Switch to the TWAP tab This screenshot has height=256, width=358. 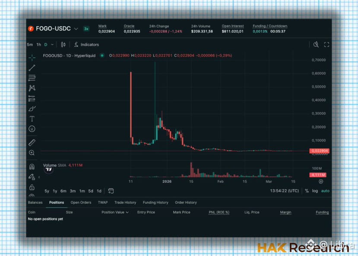point(103,203)
